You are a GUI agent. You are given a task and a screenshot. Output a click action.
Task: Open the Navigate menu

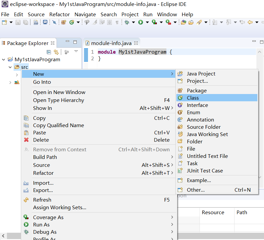[x=85, y=15]
